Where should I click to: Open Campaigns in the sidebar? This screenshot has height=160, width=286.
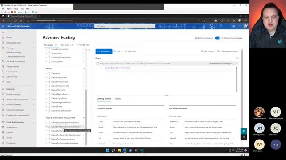point(11,143)
